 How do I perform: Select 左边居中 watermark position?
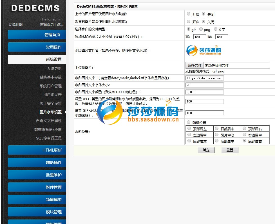pyautogui.click(x=189, y=134)
